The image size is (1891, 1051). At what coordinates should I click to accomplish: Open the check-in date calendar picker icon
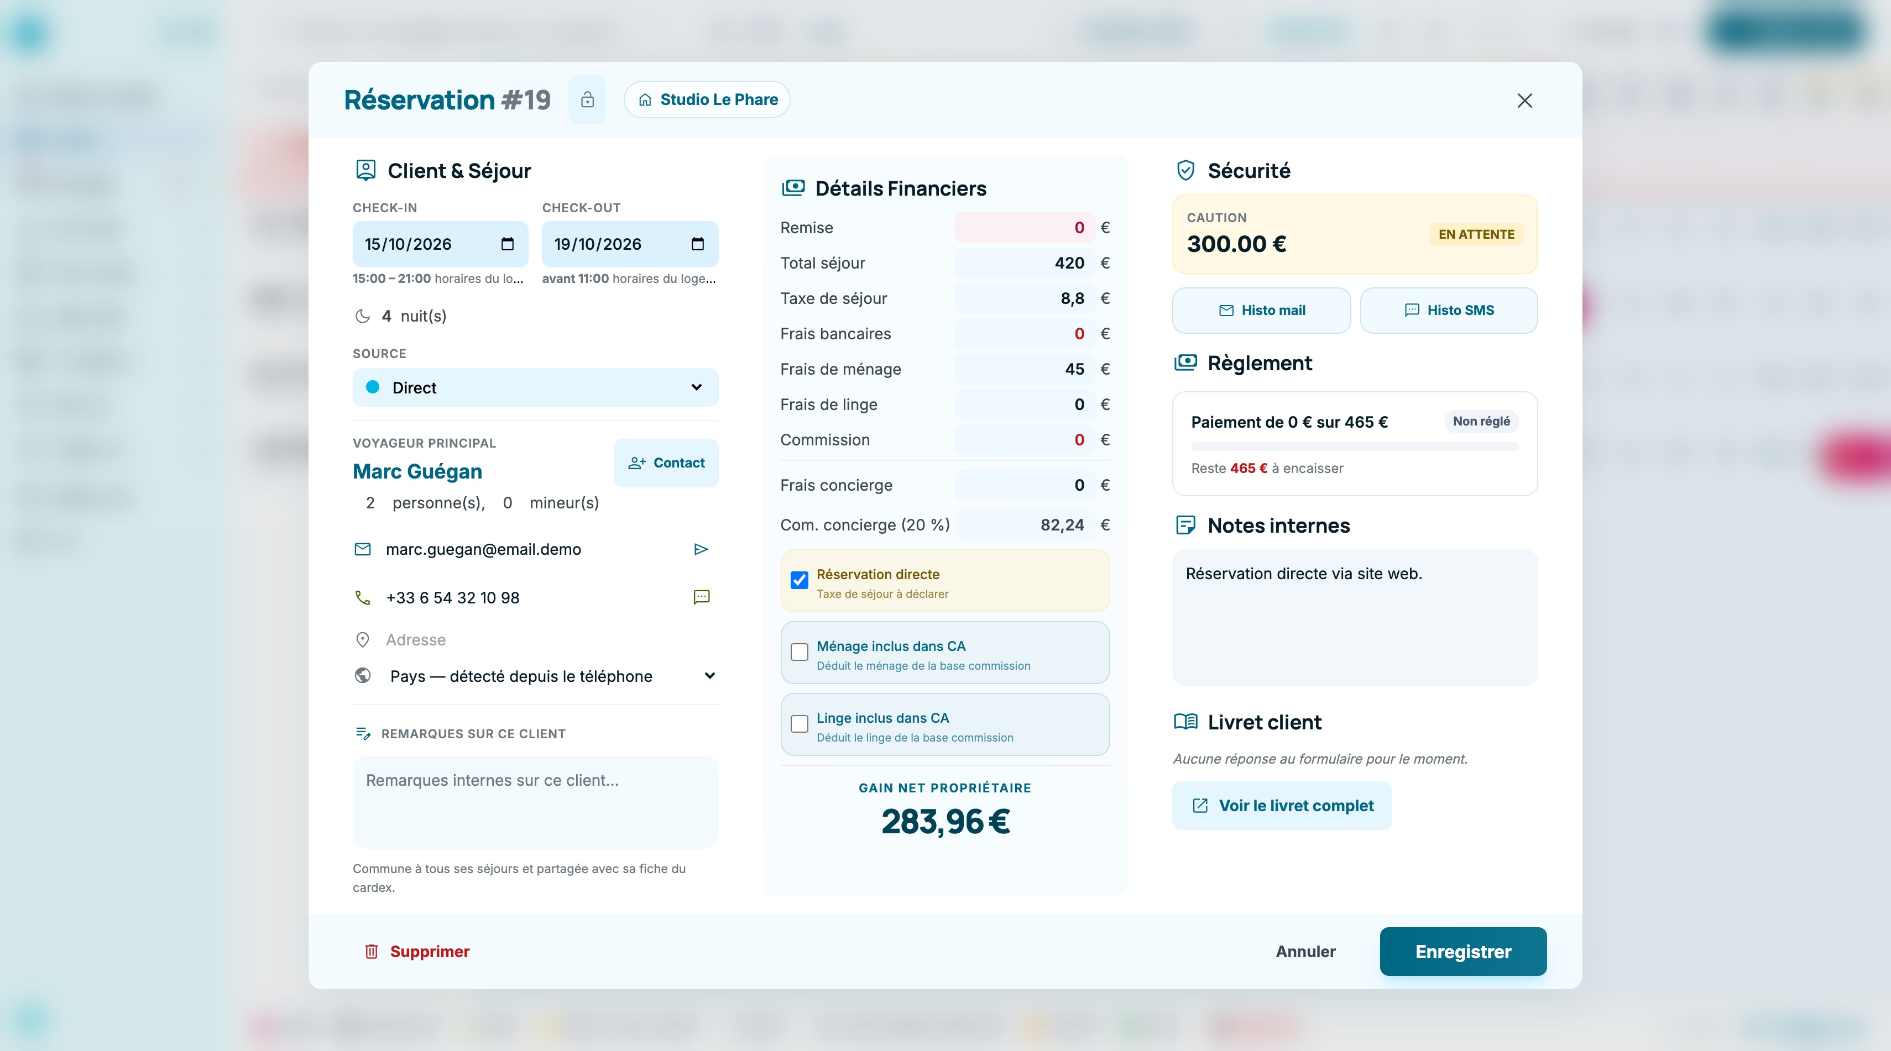point(507,244)
